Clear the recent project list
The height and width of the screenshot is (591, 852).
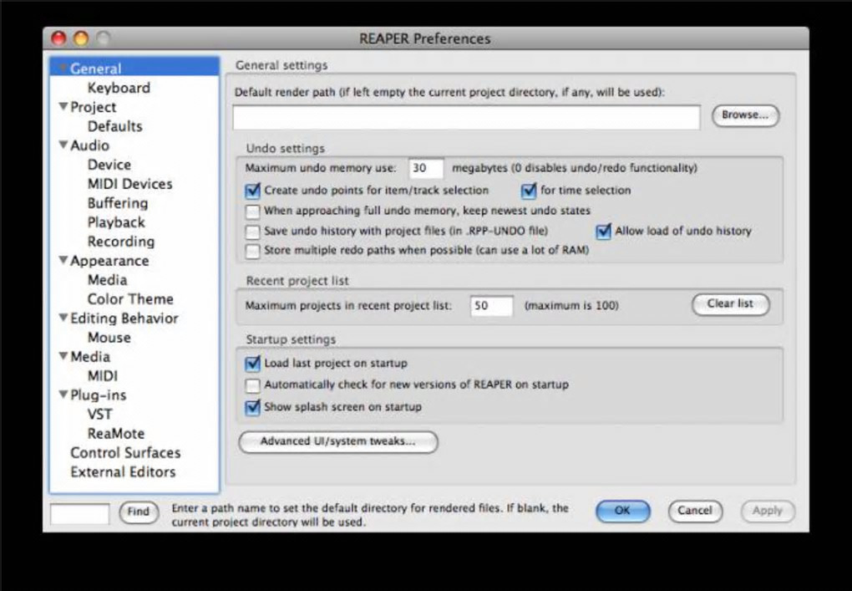click(730, 304)
